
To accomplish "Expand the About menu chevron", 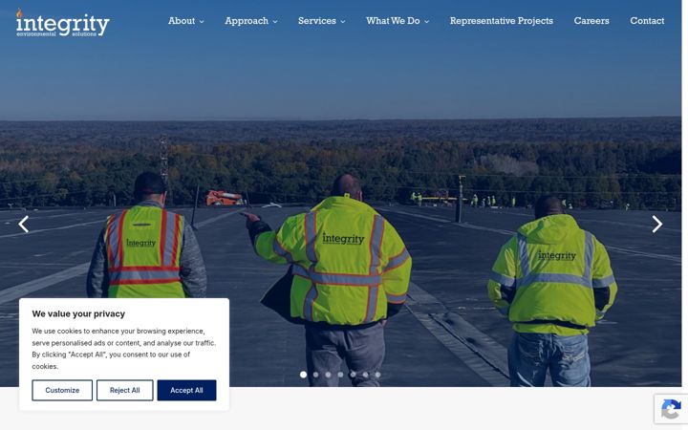I will (202, 21).
